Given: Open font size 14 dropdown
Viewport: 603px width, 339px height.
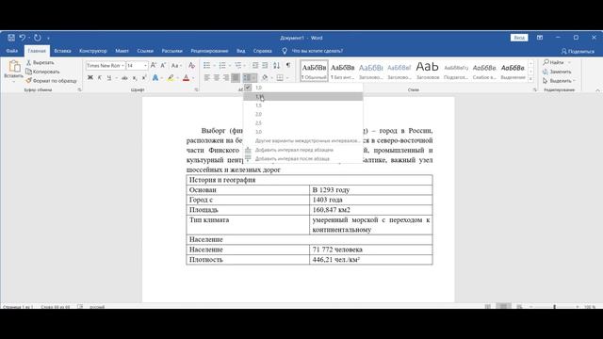Looking at the screenshot, I should click(145, 66).
